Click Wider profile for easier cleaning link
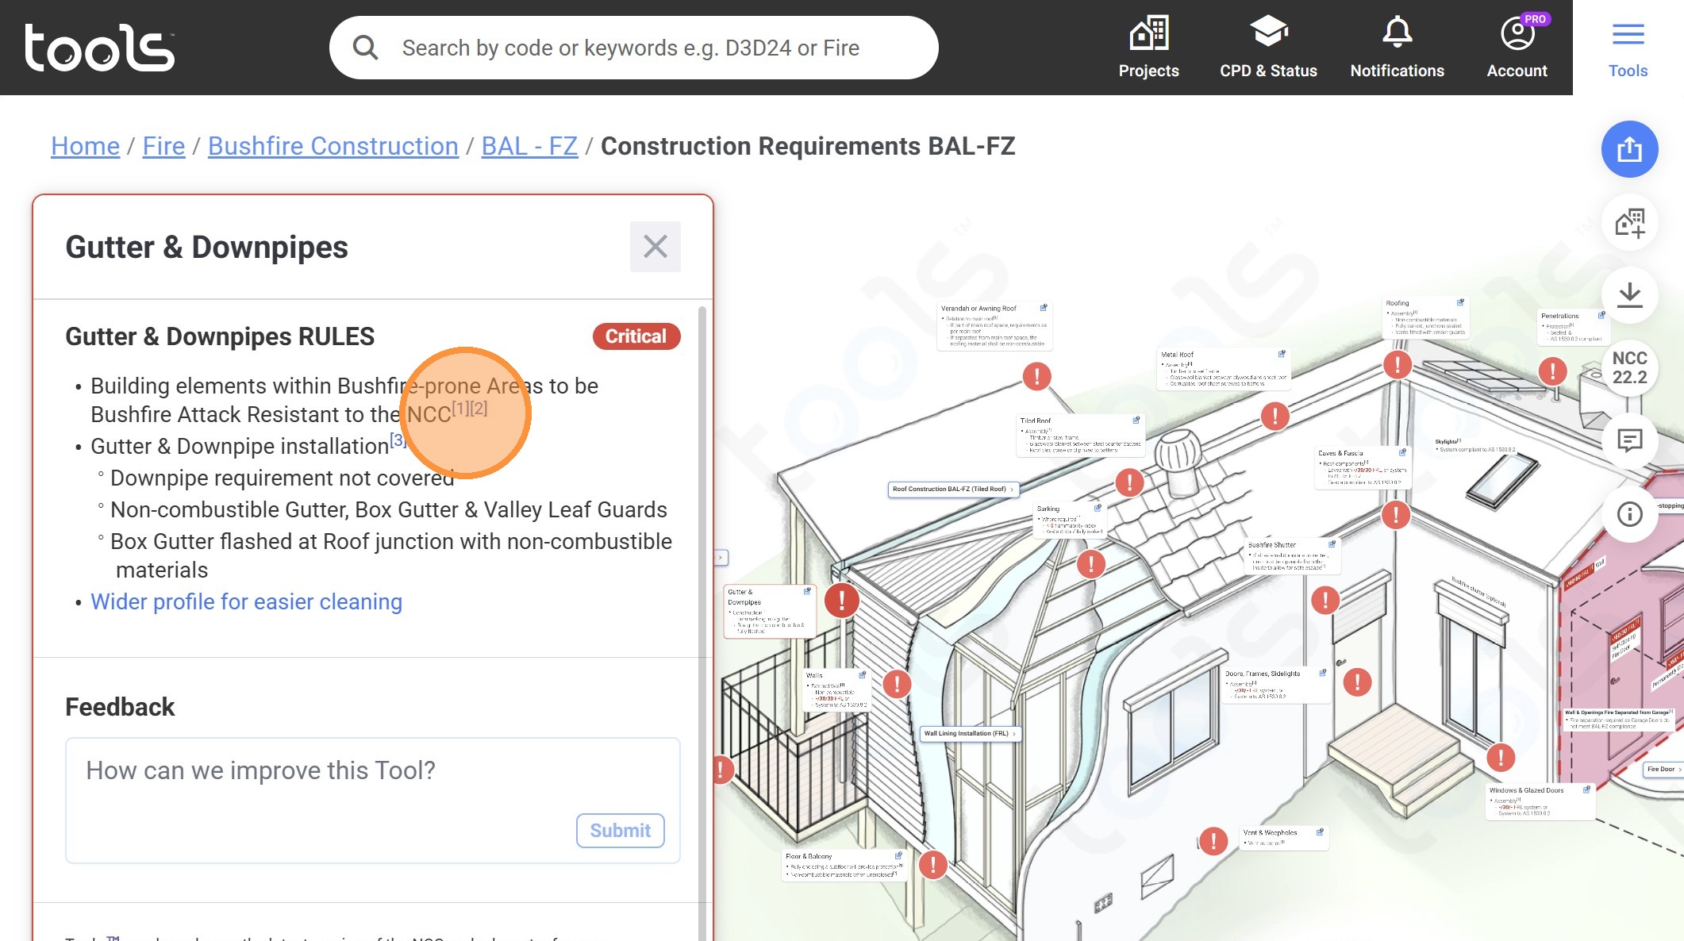The width and height of the screenshot is (1684, 941). click(246, 601)
